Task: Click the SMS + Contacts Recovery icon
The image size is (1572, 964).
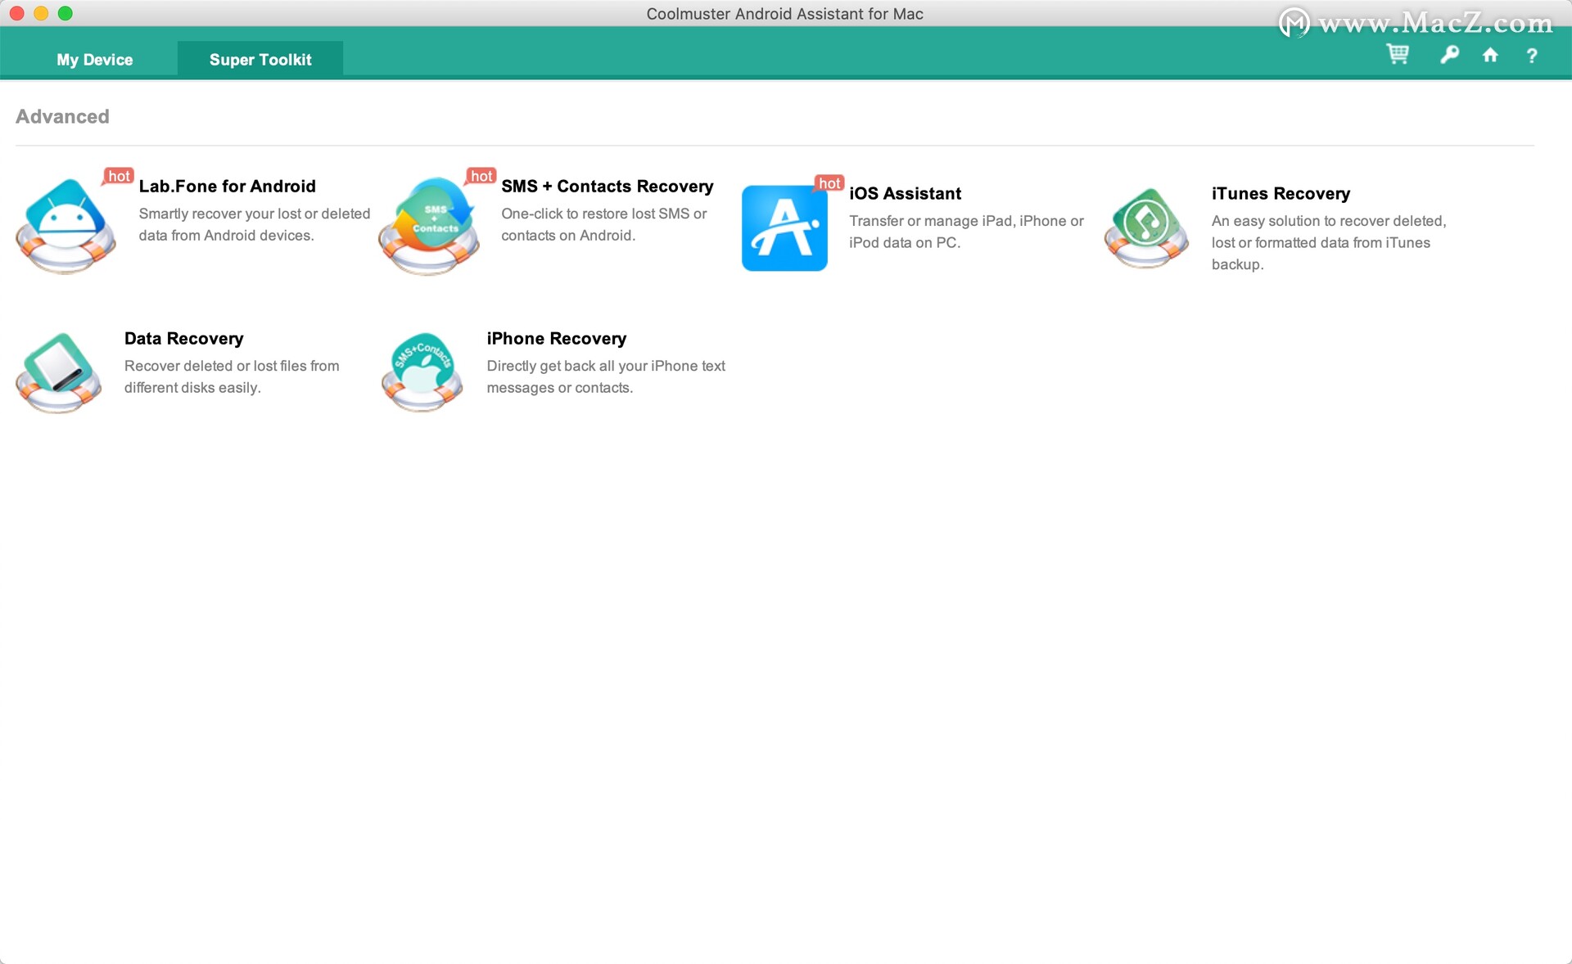Action: coord(429,227)
